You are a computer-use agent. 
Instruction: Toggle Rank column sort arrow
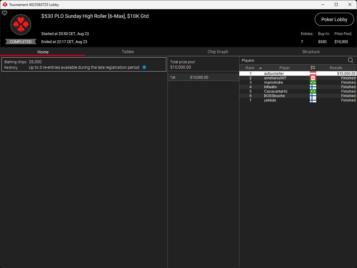click(260, 68)
